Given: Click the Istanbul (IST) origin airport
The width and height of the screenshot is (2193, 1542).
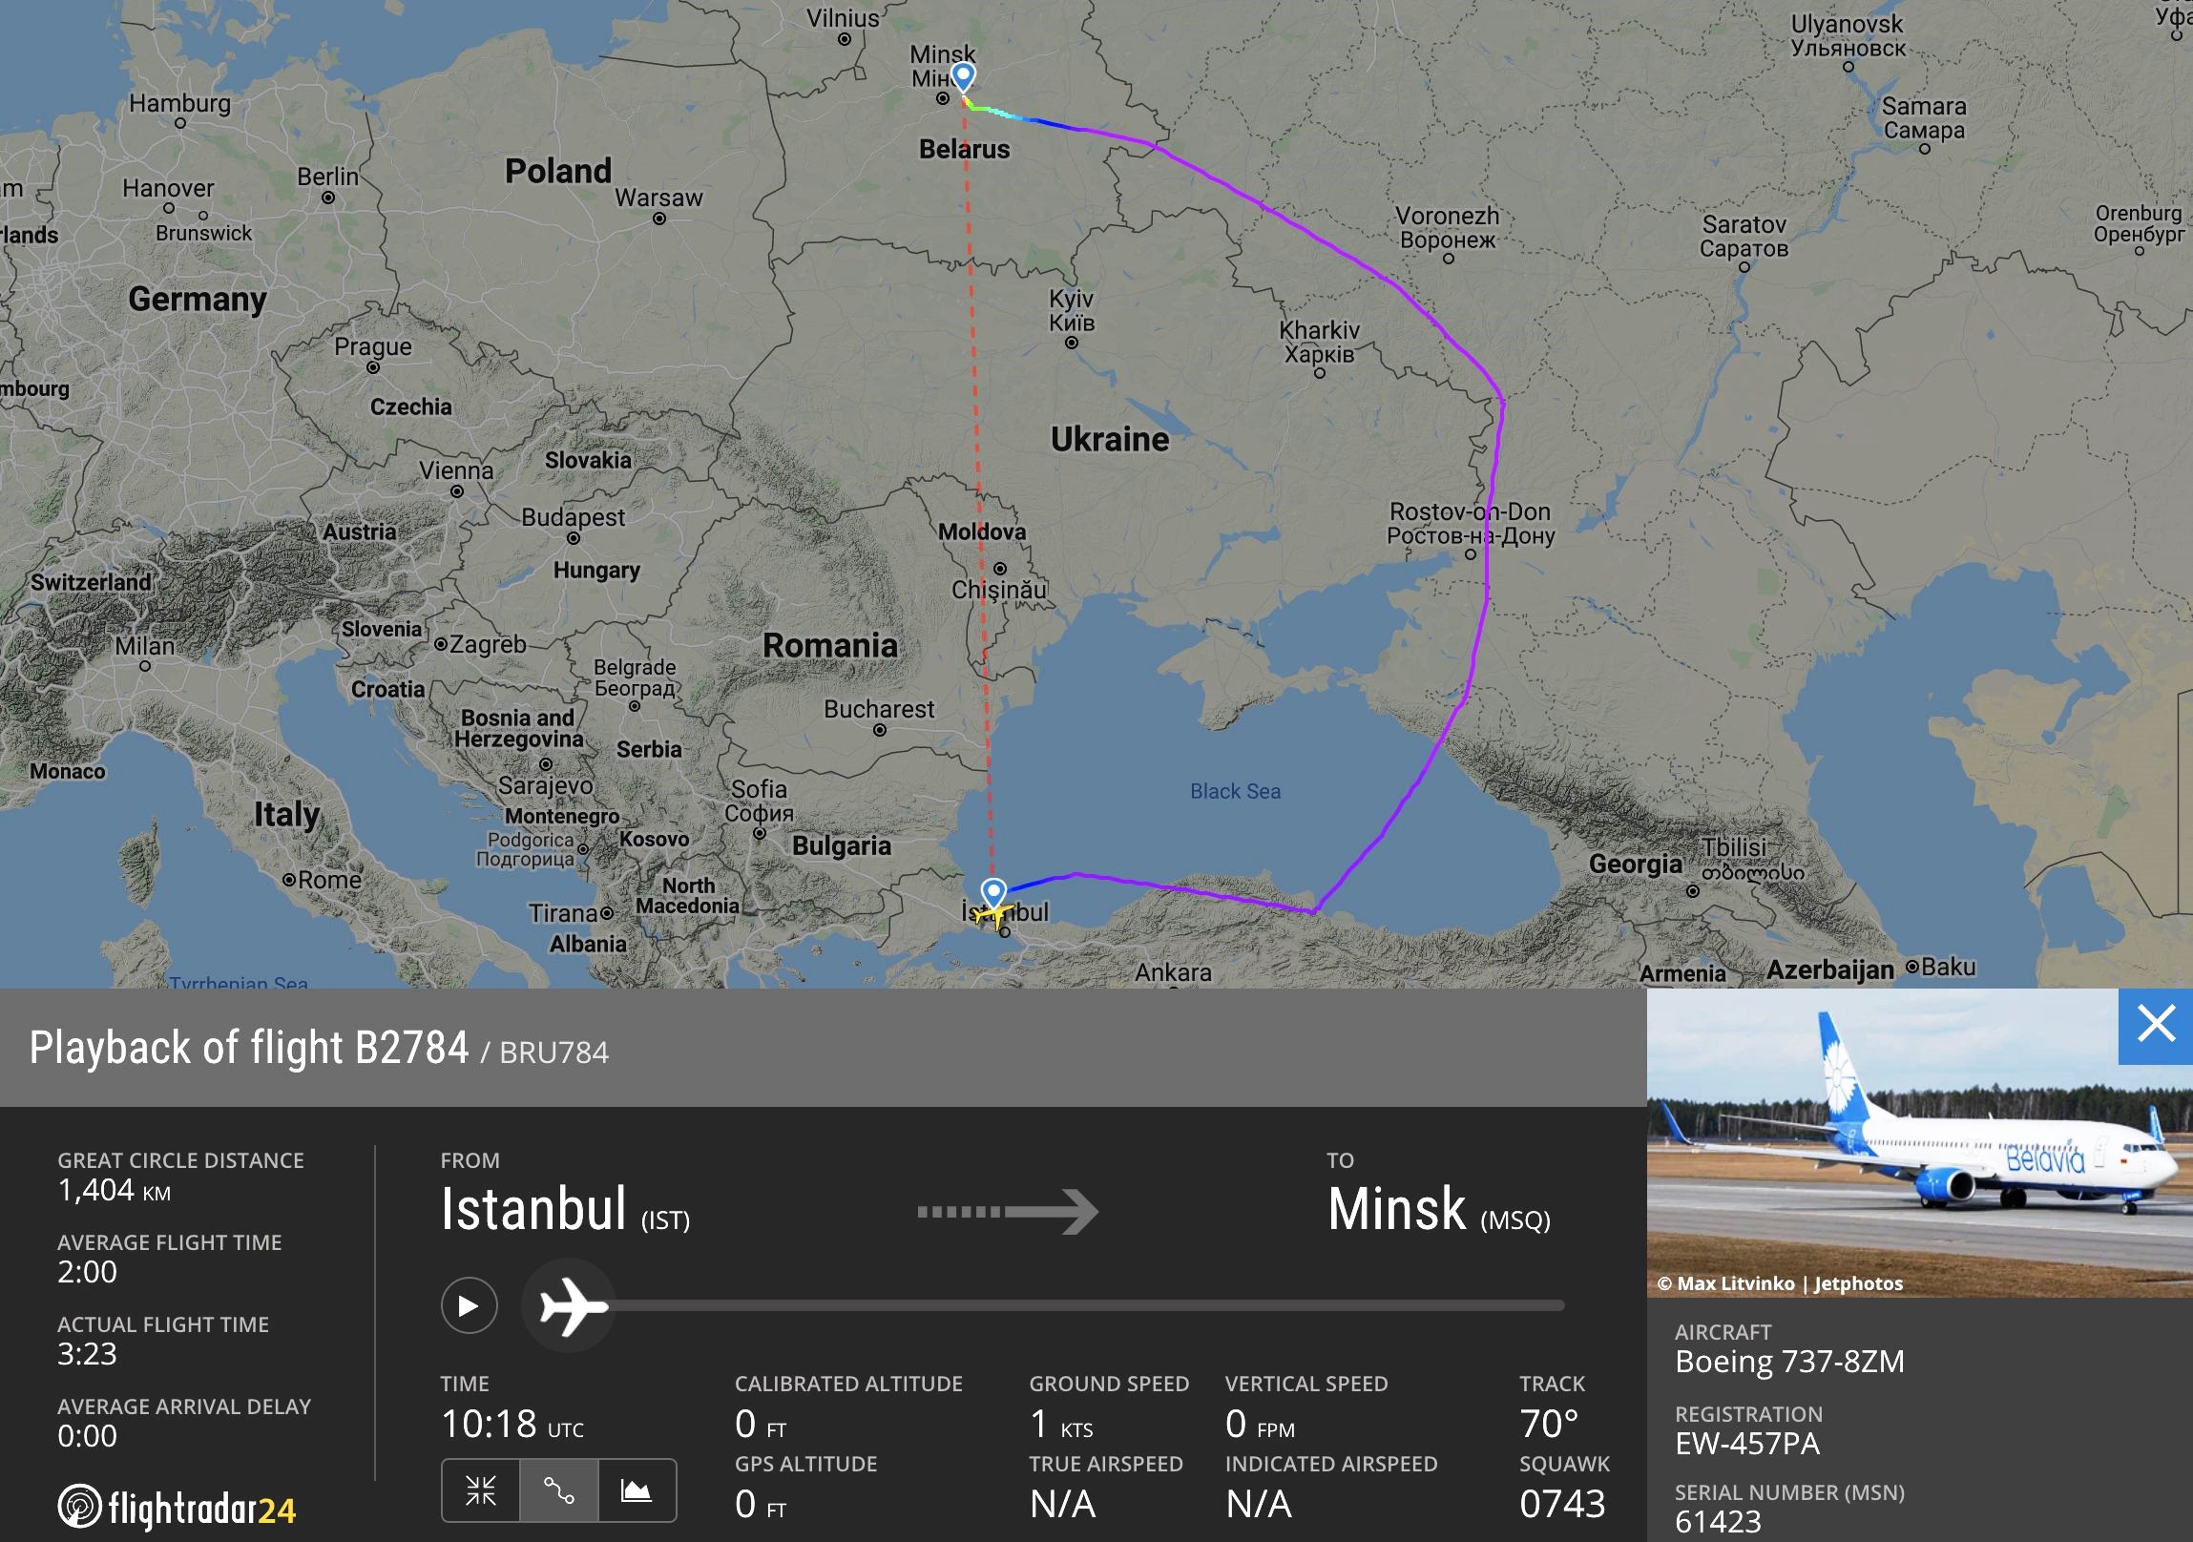Looking at the screenshot, I should pos(565,1210).
